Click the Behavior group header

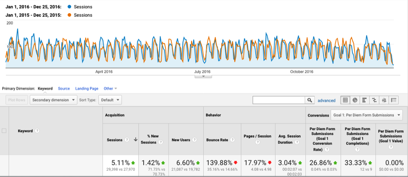(x=214, y=115)
